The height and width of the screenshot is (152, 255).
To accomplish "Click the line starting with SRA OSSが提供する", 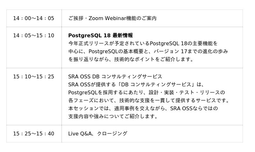I will coord(136,84).
